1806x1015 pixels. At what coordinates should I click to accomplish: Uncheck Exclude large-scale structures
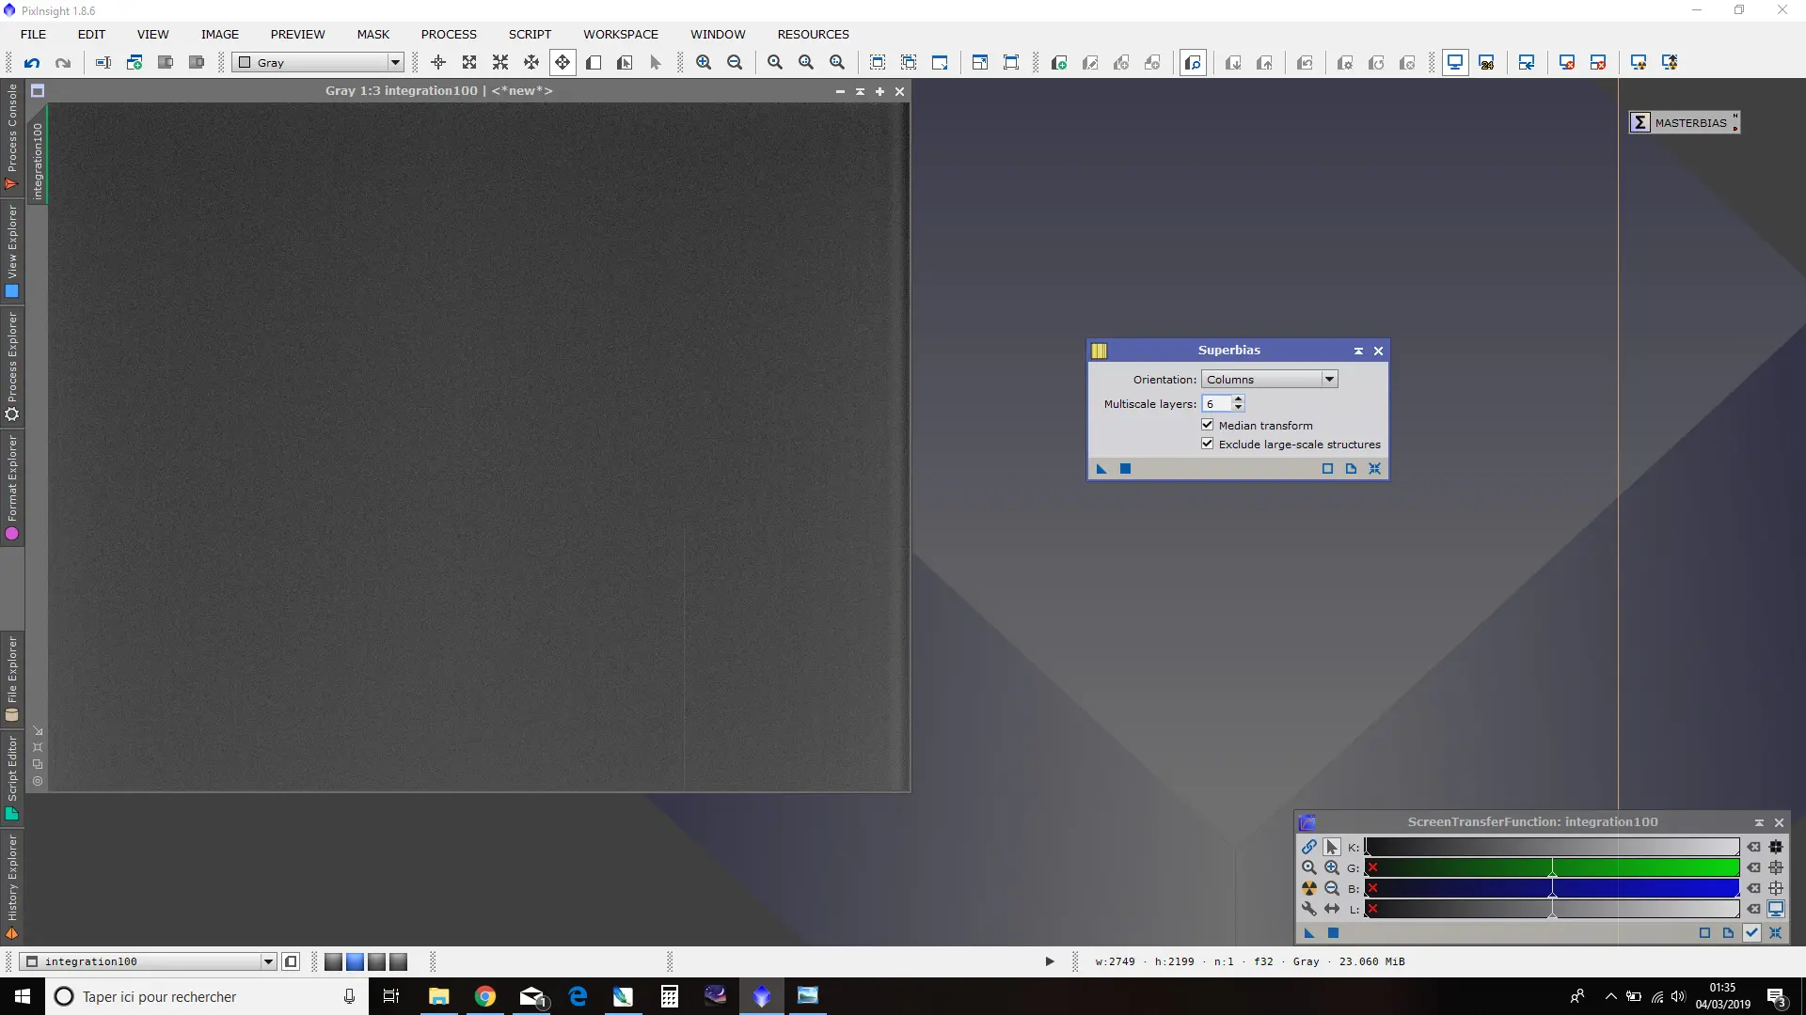pos(1208,444)
